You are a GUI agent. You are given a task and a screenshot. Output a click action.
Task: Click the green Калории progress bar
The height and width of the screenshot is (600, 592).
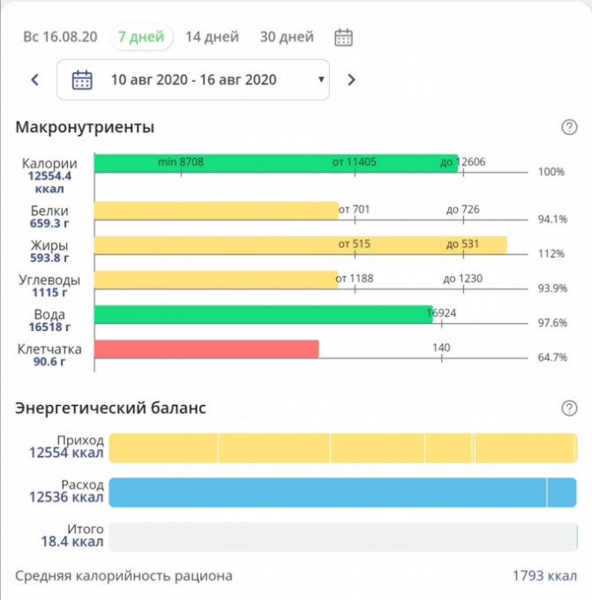click(275, 163)
